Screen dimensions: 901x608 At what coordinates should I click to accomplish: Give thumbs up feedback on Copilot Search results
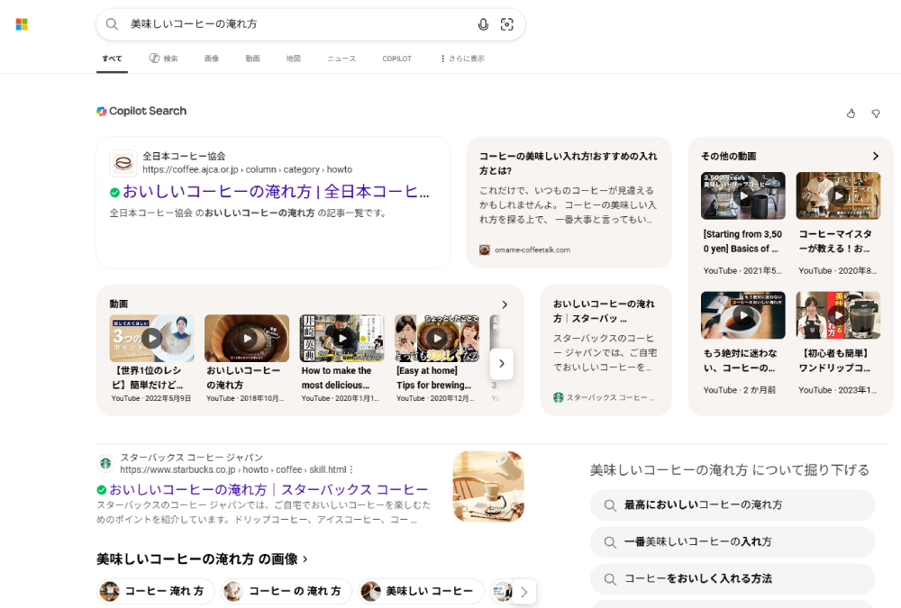pos(851,113)
